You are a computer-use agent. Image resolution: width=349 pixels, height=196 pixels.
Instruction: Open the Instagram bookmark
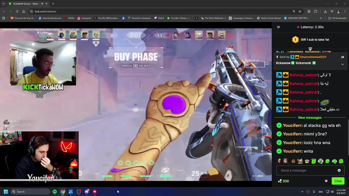coord(84,18)
